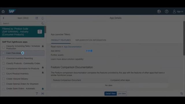Refresh the apps list
Viewport: 185px width, 104px height.
pos(42,18)
